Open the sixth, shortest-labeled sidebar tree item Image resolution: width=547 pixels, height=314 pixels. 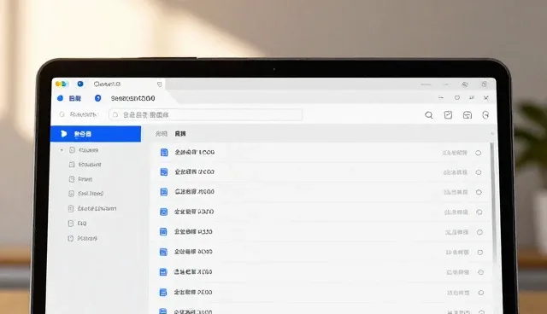click(x=77, y=224)
